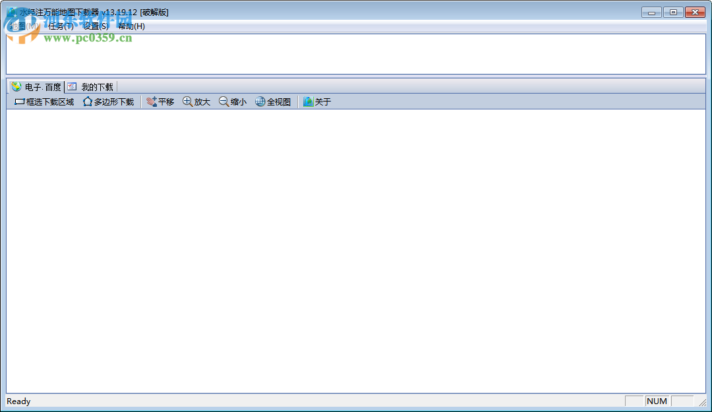Click the 缩小 toolbar label

pyautogui.click(x=239, y=102)
